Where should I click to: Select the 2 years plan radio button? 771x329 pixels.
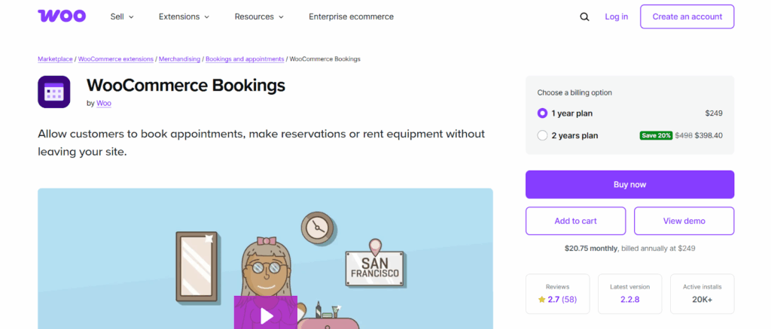(542, 135)
